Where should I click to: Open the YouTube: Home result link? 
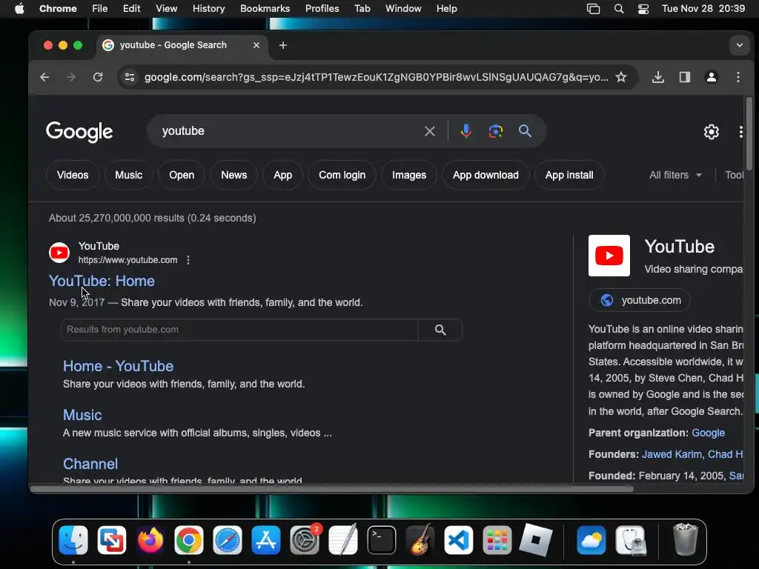pyautogui.click(x=102, y=281)
